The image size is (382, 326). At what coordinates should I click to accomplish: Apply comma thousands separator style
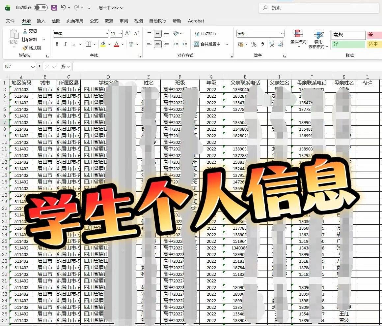pyautogui.click(x=262, y=44)
